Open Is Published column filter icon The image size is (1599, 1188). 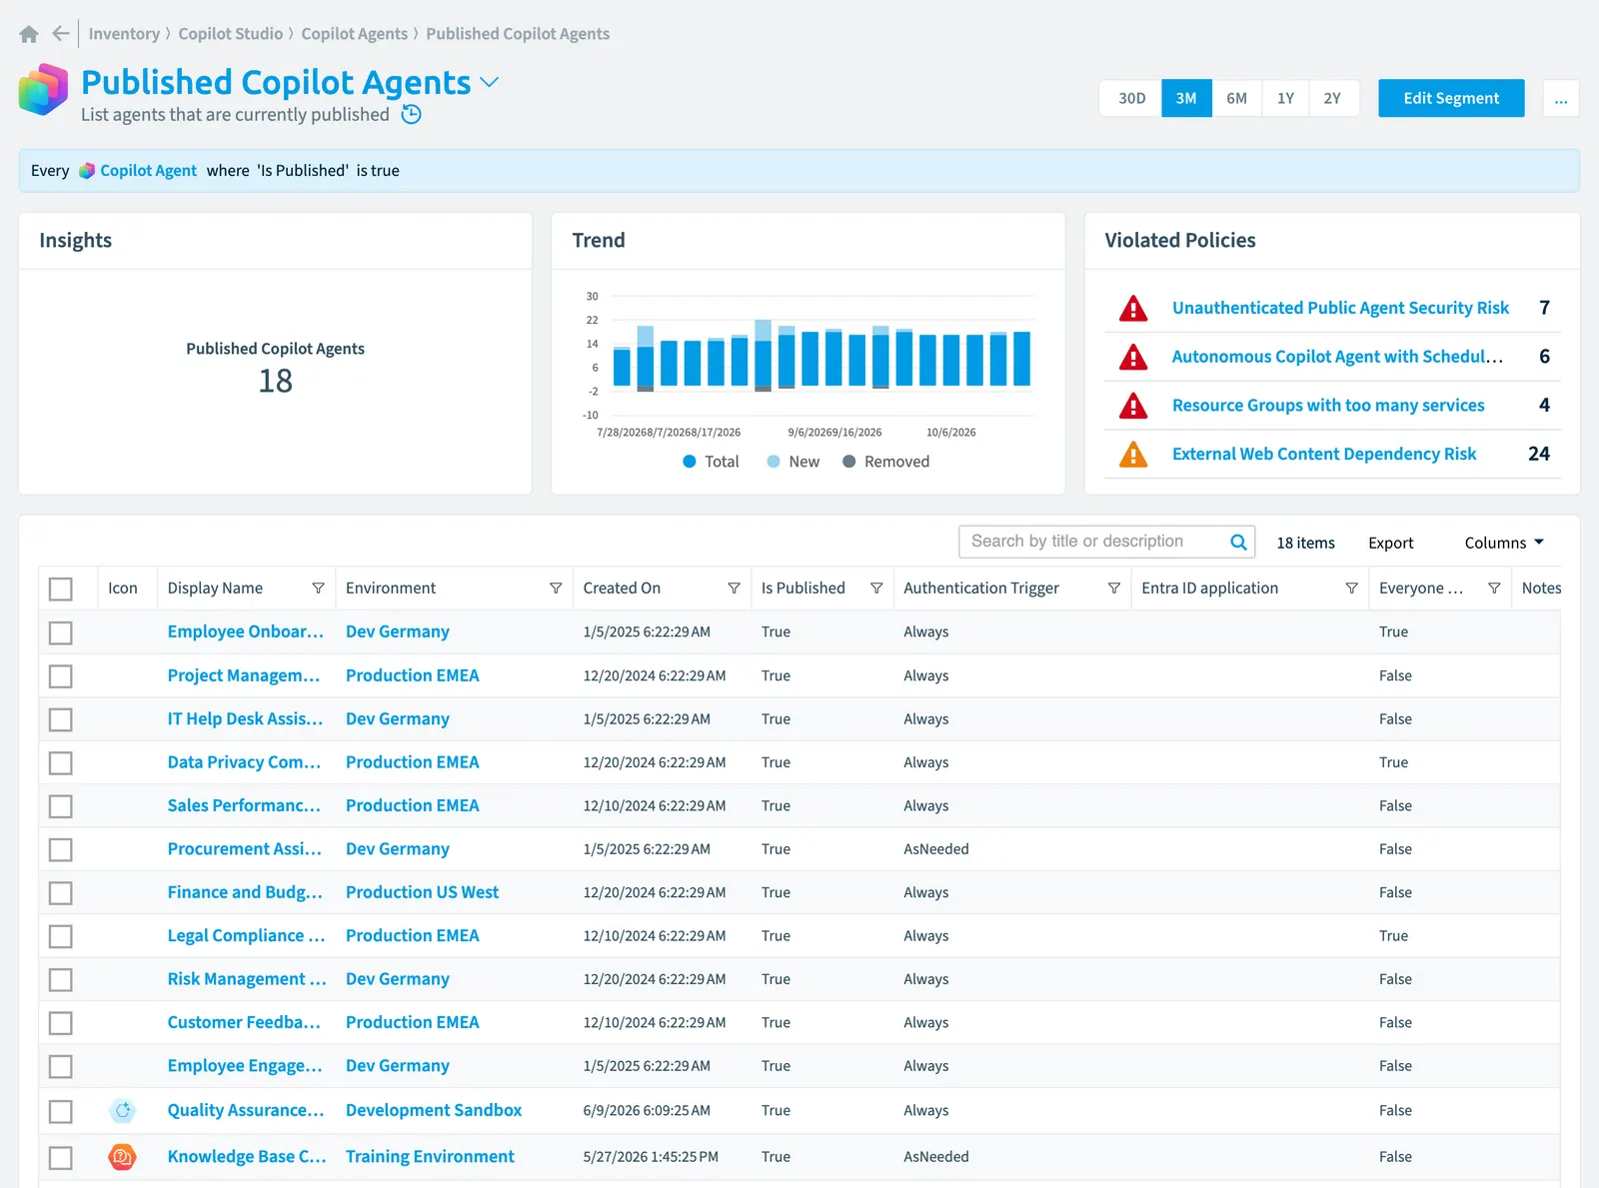click(x=876, y=589)
